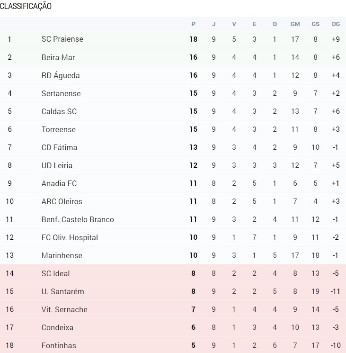The height and width of the screenshot is (353, 346).
Task: Open the CD Fátima team link
Action: (59, 147)
